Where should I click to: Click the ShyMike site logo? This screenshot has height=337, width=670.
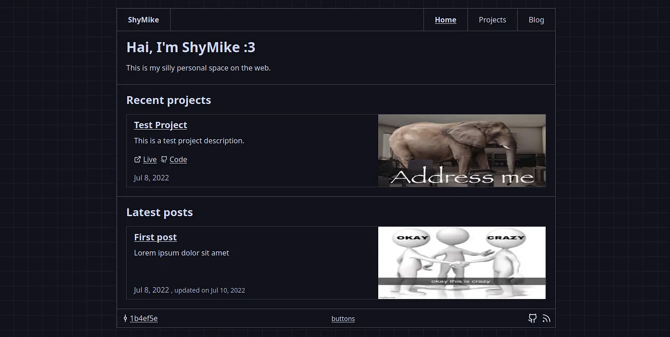coord(143,20)
